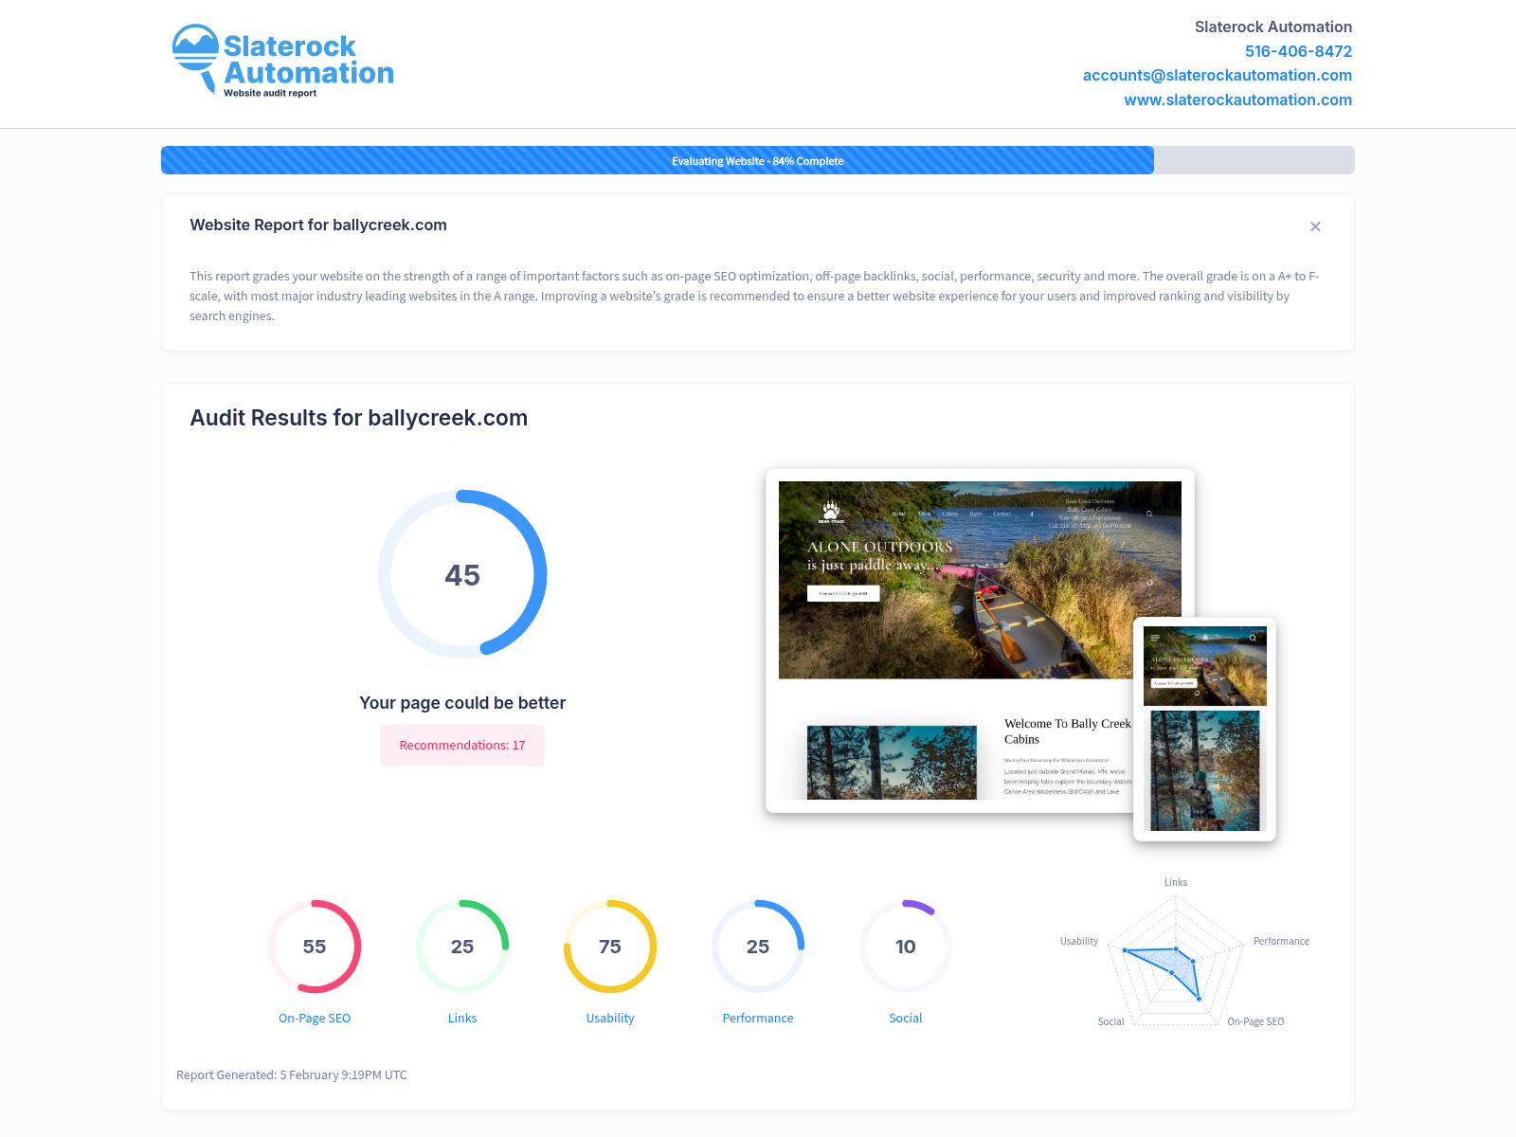Close the Website Report info card

1315,226
